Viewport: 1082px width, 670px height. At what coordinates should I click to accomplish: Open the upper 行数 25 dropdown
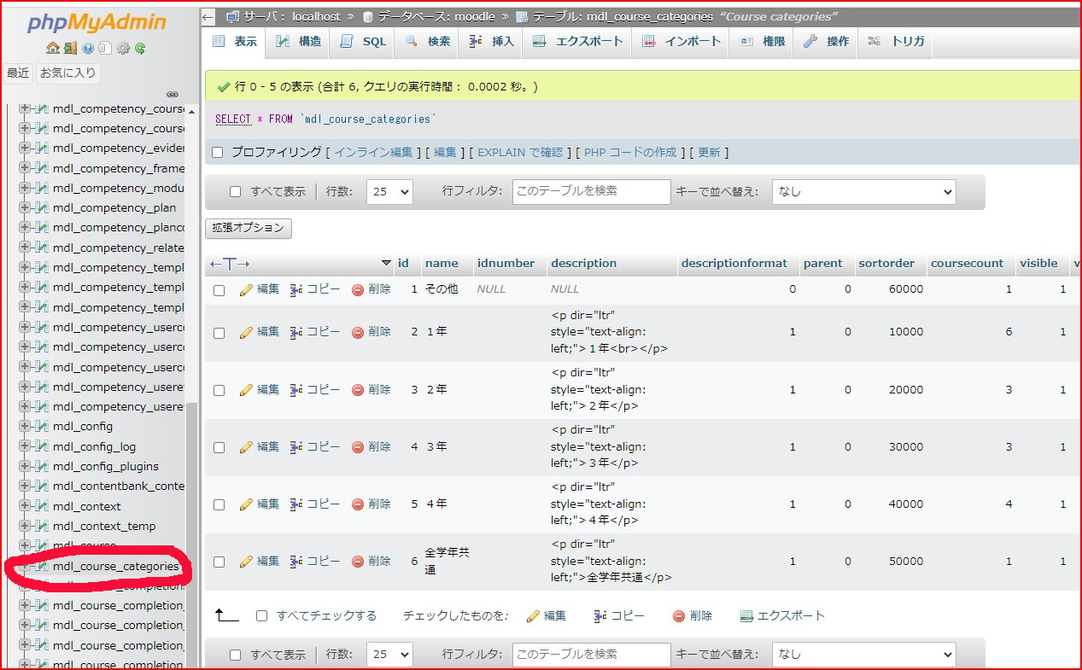[389, 192]
